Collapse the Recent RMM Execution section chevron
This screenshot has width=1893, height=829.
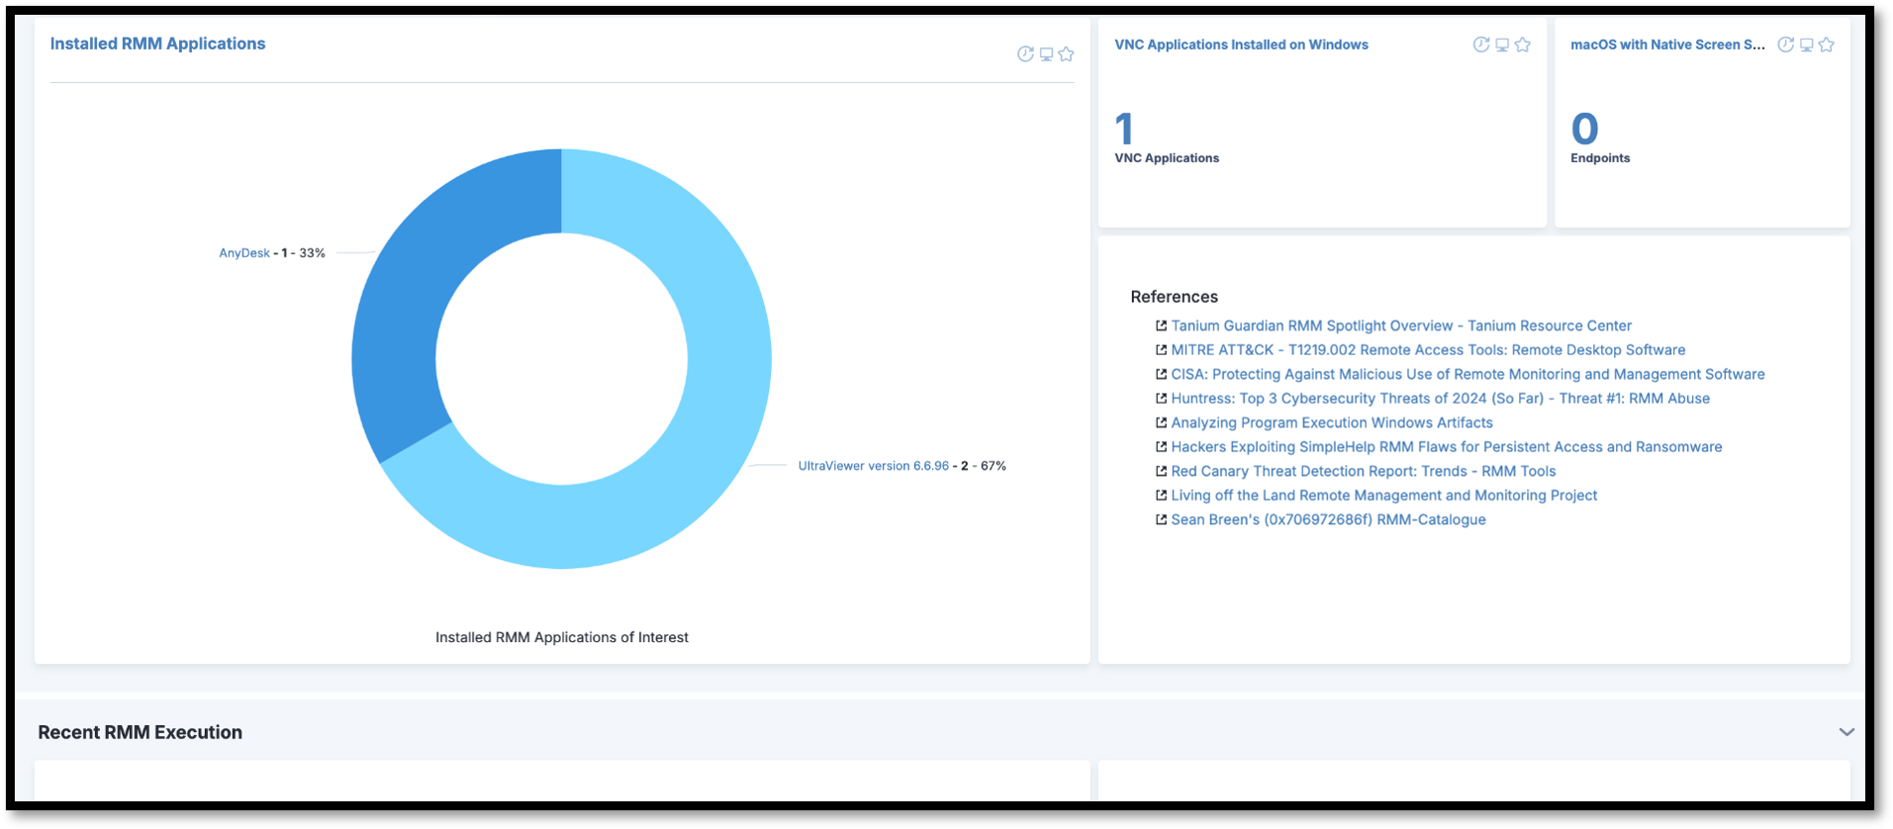coord(1846,732)
